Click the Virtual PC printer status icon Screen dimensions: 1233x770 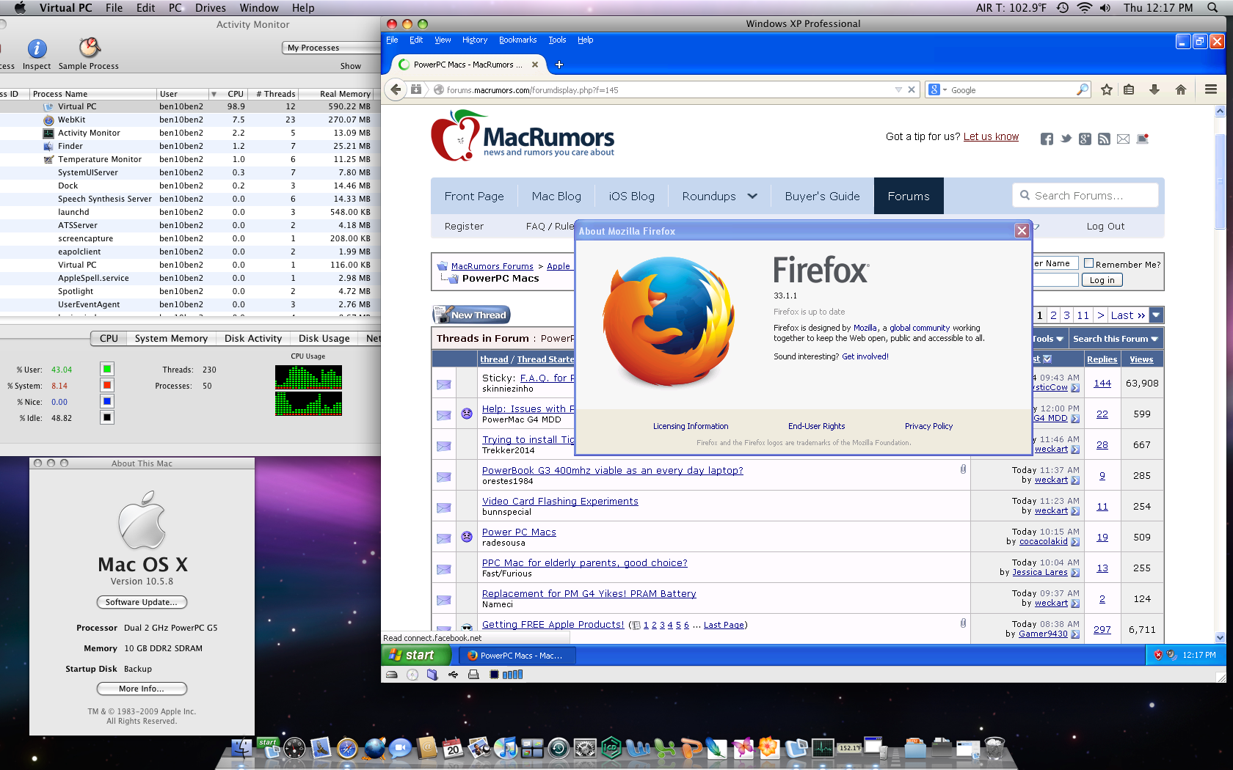(x=473, y=675)
